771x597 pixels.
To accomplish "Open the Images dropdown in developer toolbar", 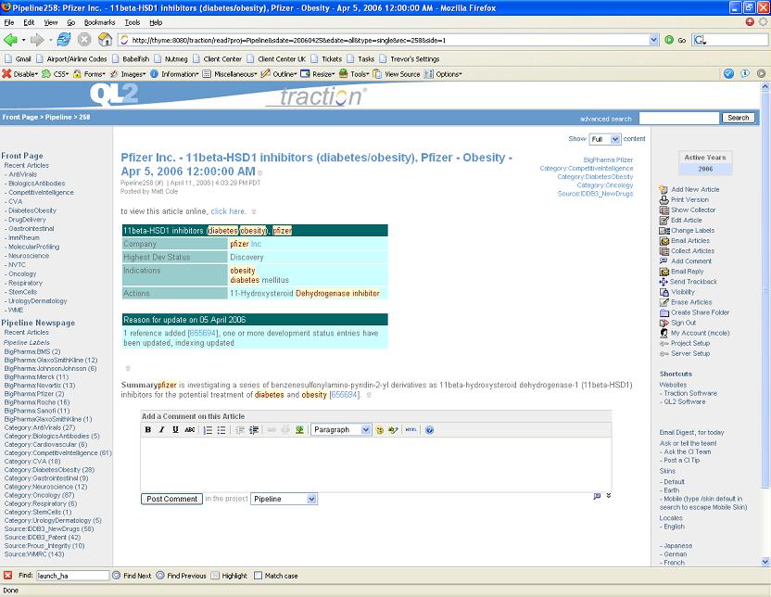I will [x=127, y=74].
